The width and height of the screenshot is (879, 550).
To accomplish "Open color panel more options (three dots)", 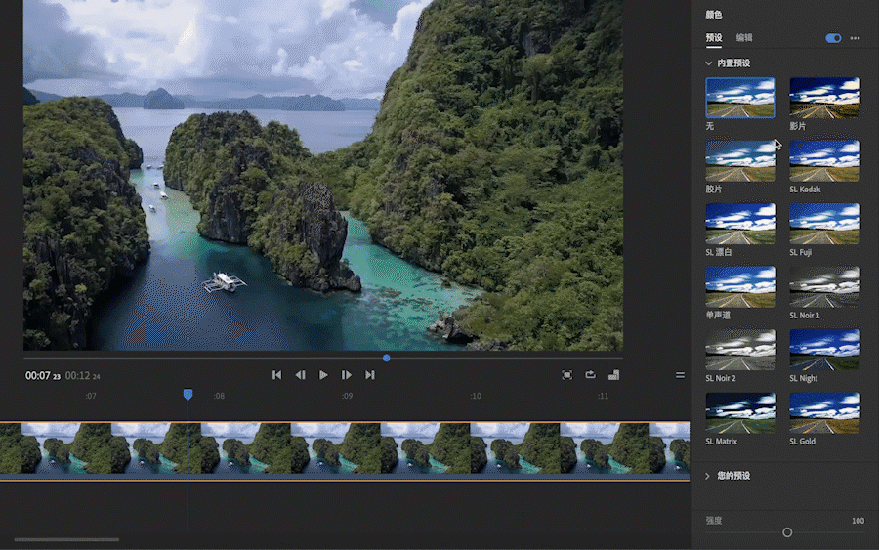I will [856, 38].
